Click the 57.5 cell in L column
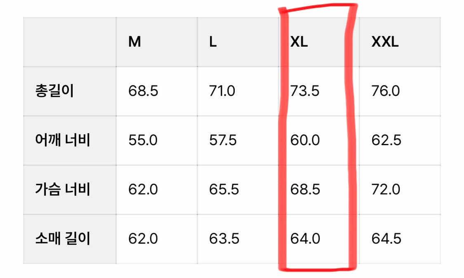Image resolution: width=464 pixels, height=278 pixels. (x=223, y=140)
